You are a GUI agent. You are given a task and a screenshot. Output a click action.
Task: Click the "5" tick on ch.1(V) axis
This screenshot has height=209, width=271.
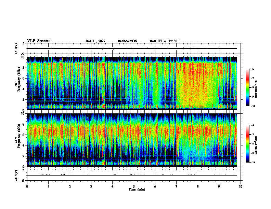tap(23, 43)
